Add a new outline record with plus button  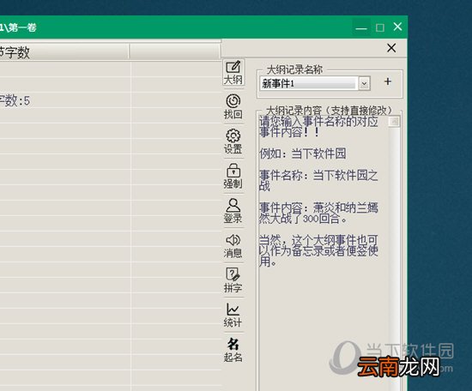pos(388,81)
